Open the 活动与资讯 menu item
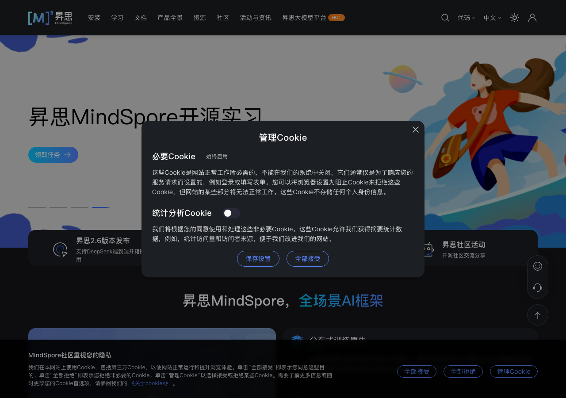Viewport: 566px width, 398px height. pos(256,18)
